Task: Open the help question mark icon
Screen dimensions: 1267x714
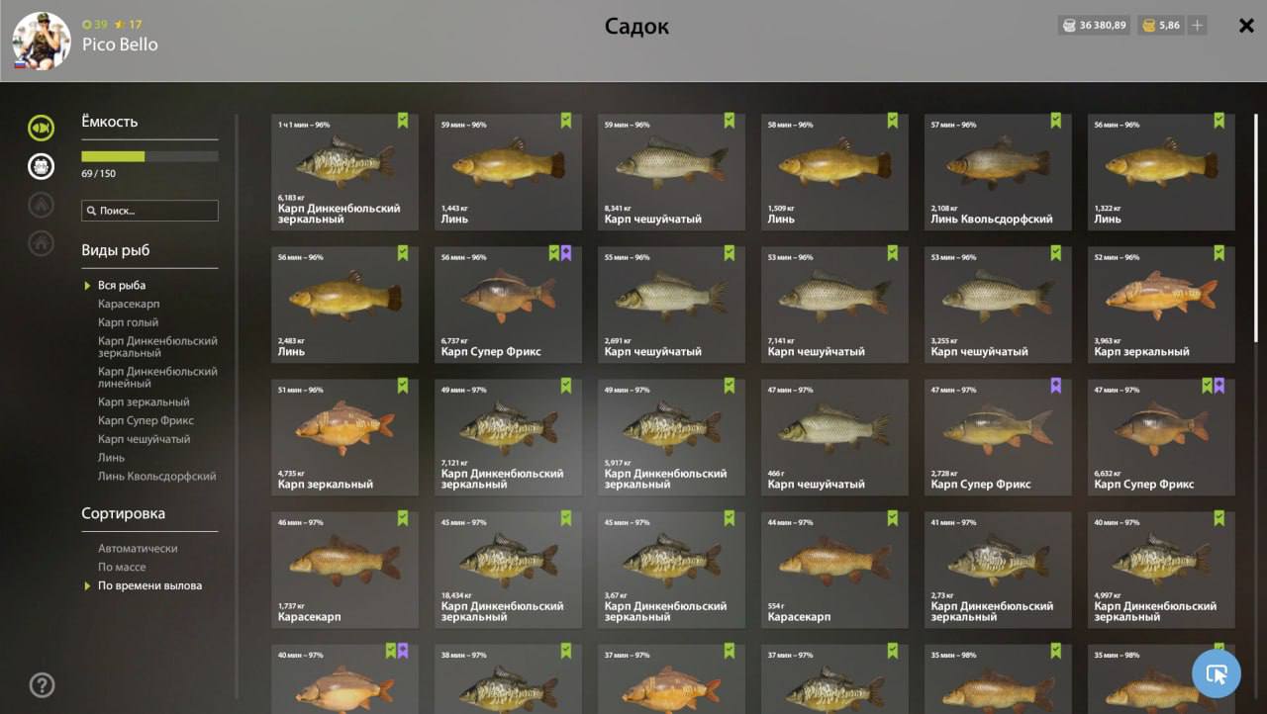Action: (42, 684)
